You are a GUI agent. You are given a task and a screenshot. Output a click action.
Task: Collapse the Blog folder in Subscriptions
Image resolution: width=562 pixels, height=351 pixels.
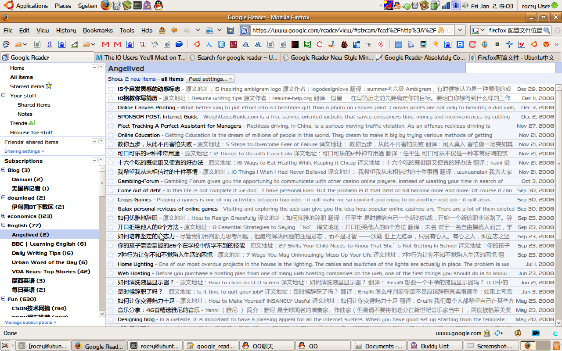[4, 170]
